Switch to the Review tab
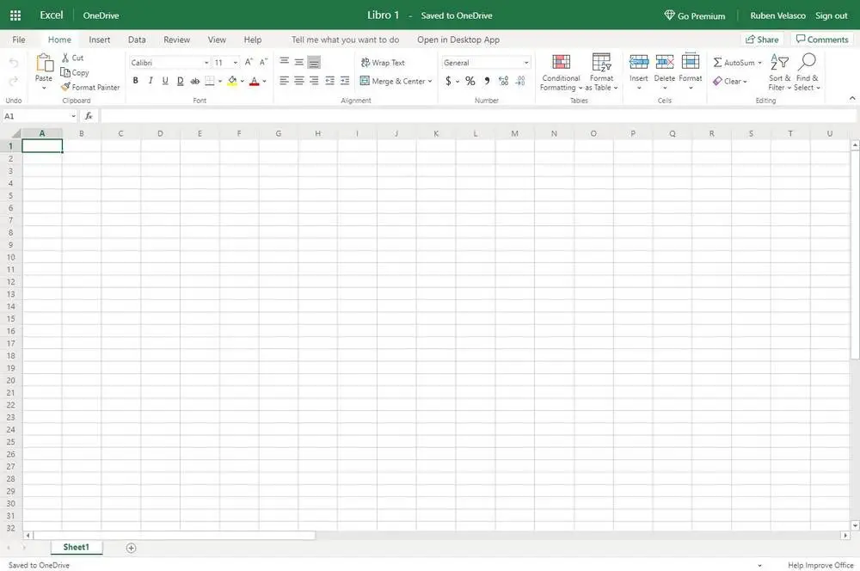Image resolution: width=860 pixels, height=571 pixels. (176, 40)
